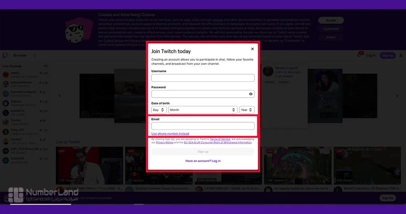Viewport: 406px width, 214px height.
Task: Click Wookie_Legend channel avatar
Action: 268,71
